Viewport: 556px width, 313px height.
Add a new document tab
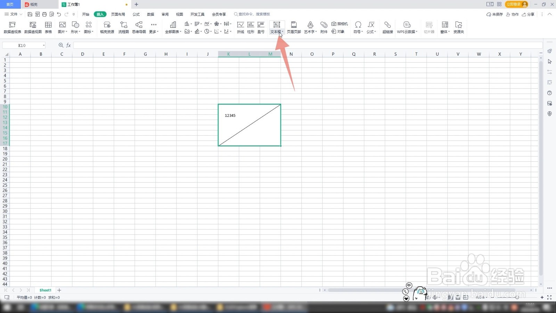pos(136,5)
